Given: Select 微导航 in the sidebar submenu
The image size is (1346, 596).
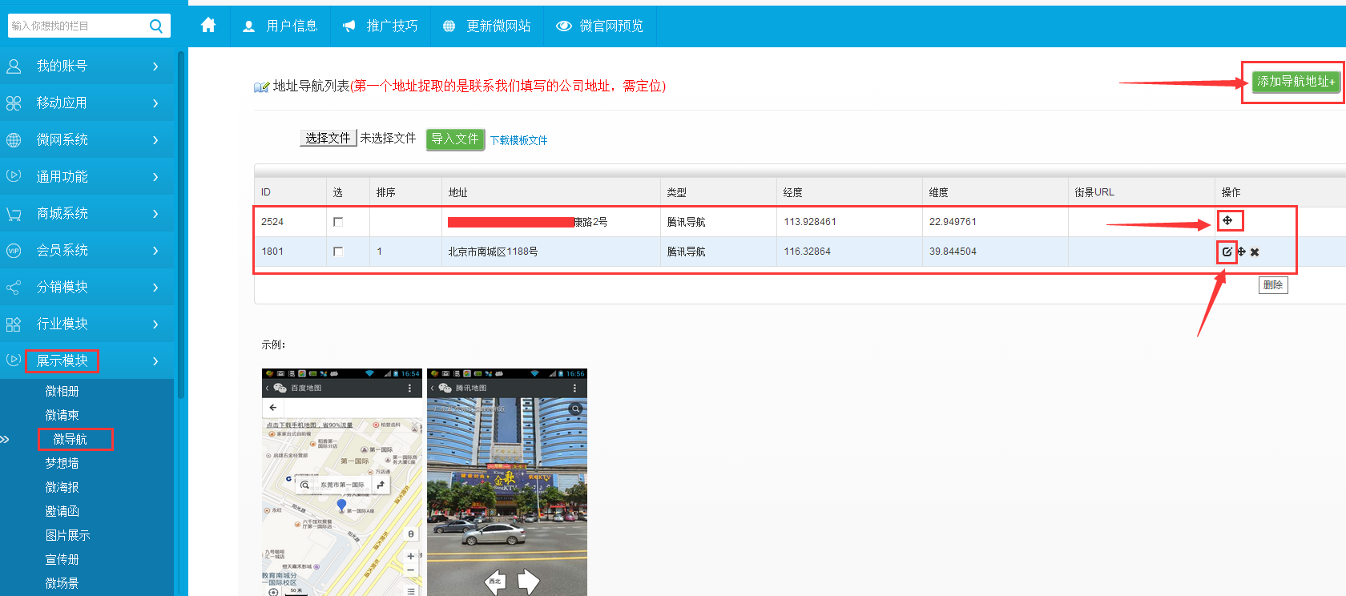Looking at the screenshot, I should [71, 439].
